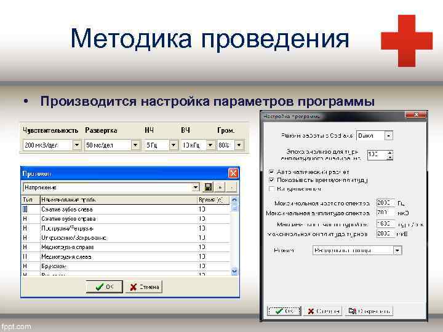Click the epoch analysis value field 100
Image resolution: width=443 pixels, height=332 pixels.
pyautogui.click(x=377, y=154)
